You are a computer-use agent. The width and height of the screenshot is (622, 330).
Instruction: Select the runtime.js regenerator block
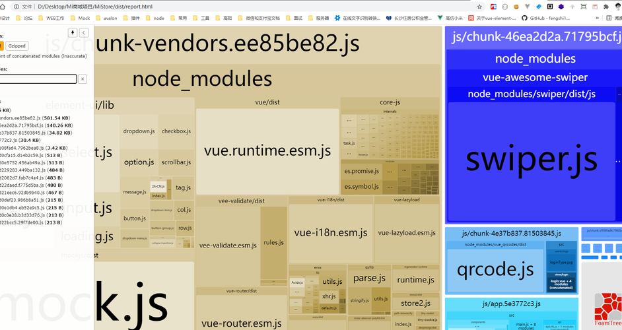pyautogui.click(x=415, y=280)
